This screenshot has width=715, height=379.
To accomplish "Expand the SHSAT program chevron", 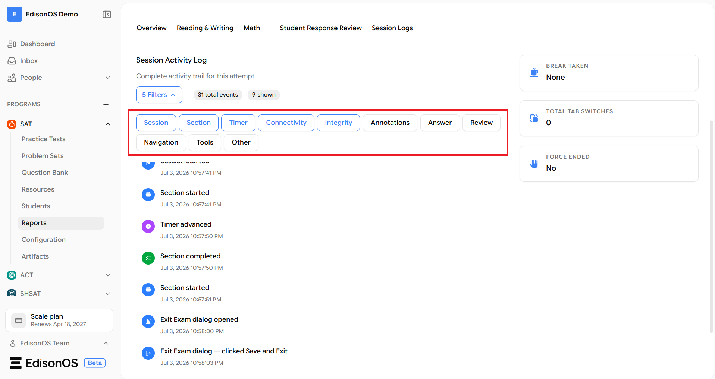I will [x=108, y=293].
